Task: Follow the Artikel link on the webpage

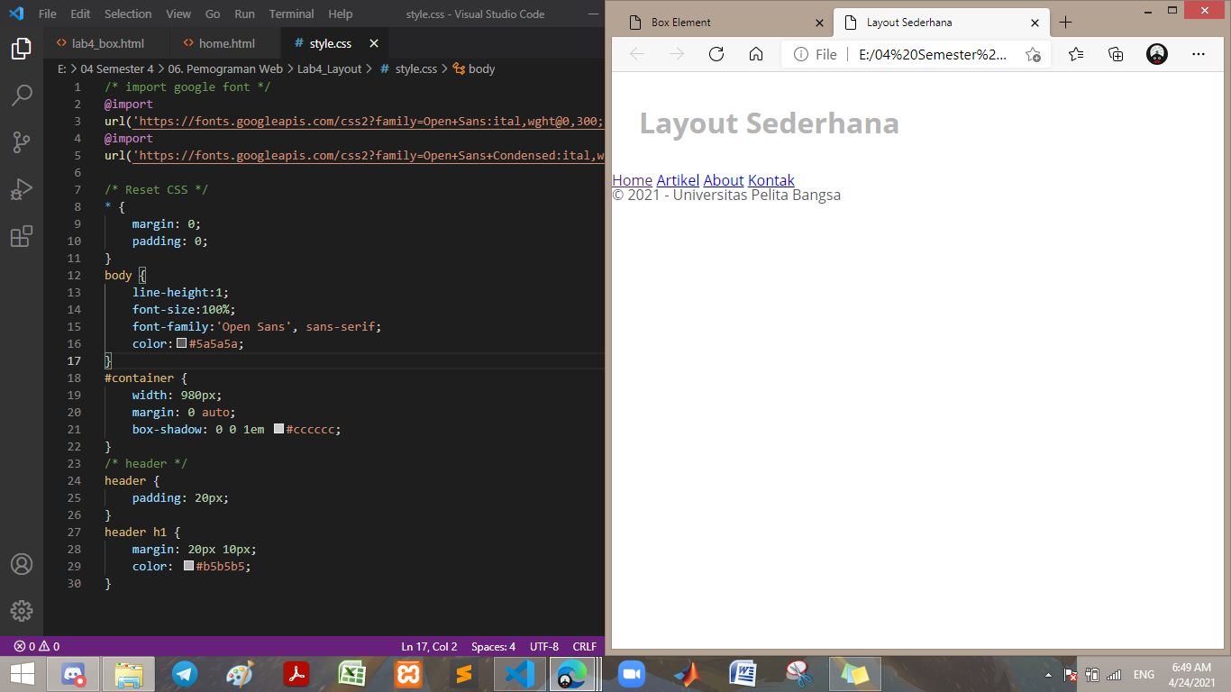Action: tap(677, 180)
